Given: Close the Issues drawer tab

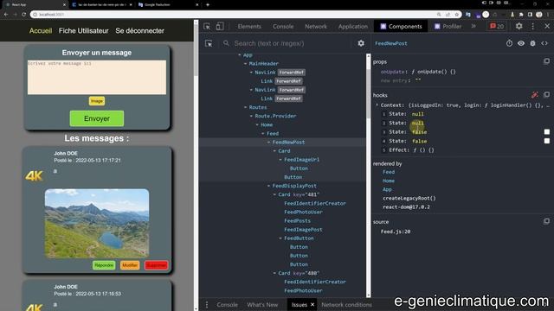Looking at the screenshot, I should pyautogui.click(x=312, y=305).
